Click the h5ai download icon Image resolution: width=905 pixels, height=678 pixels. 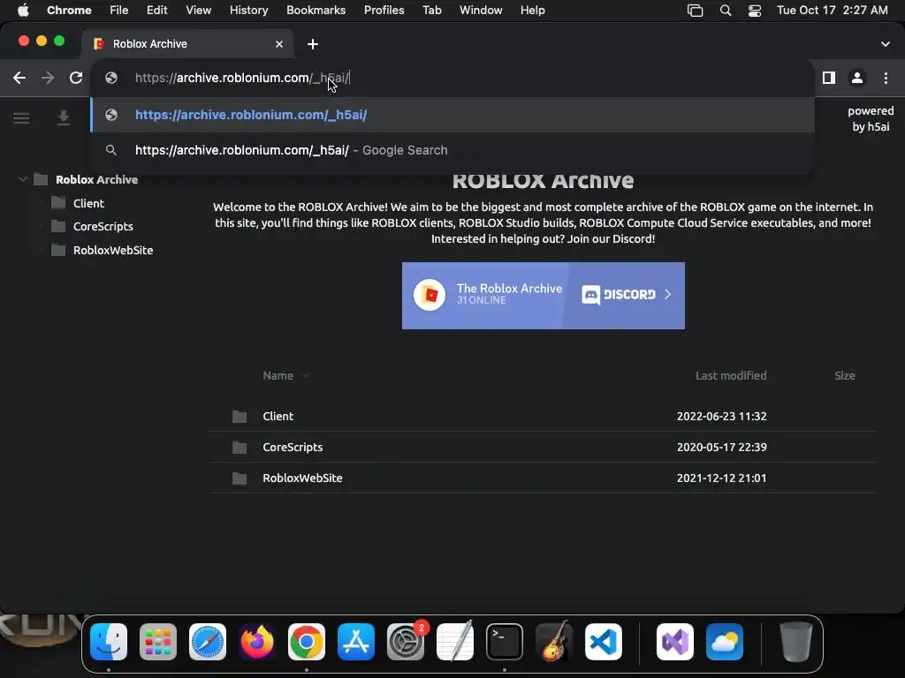coord(64,118)
